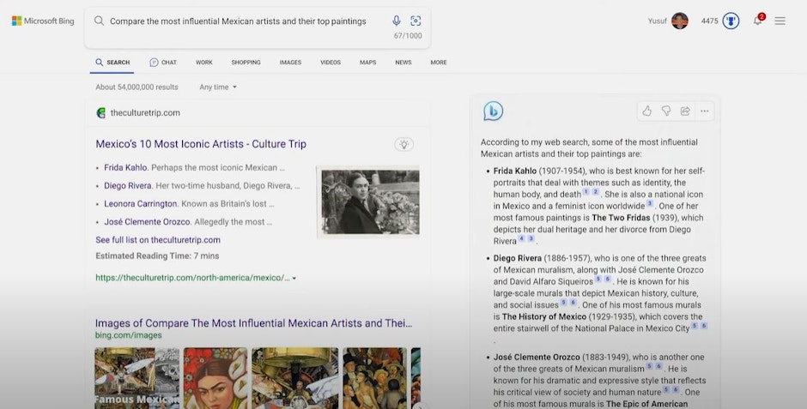Click the lightbulb insights icon
This screenshot has width=807, height=409.
(404, 144)
